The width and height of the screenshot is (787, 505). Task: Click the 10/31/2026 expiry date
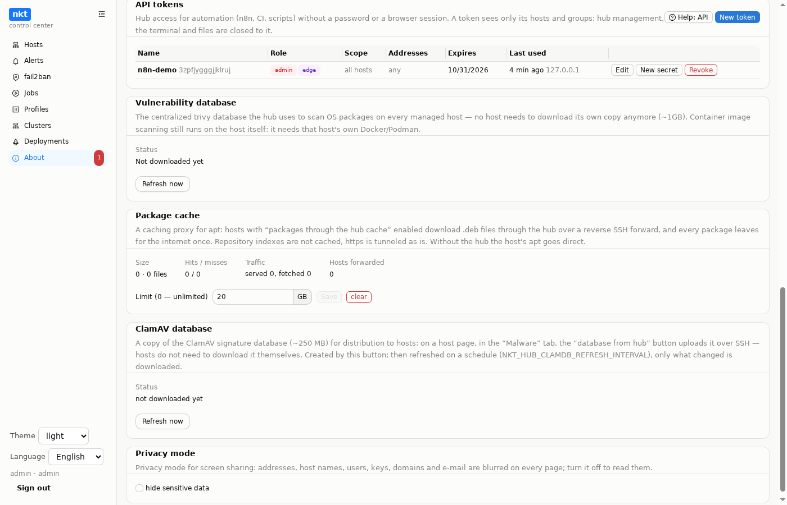468,70
